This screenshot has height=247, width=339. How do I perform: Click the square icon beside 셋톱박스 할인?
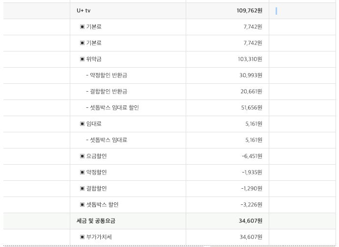[82, 205]
